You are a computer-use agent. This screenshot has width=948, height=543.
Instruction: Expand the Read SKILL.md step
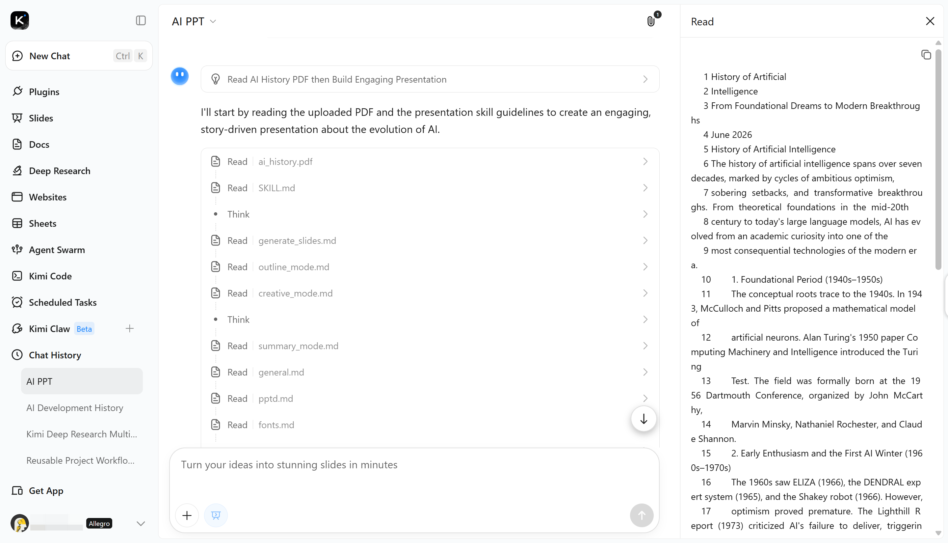(430, 188)
